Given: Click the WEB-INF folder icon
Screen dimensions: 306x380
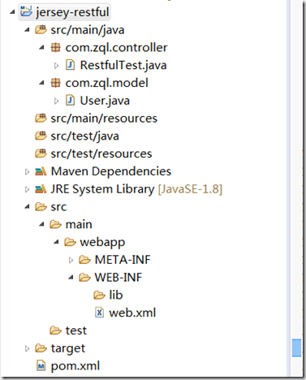Looking at the screenshot, I should pos(84,278).
